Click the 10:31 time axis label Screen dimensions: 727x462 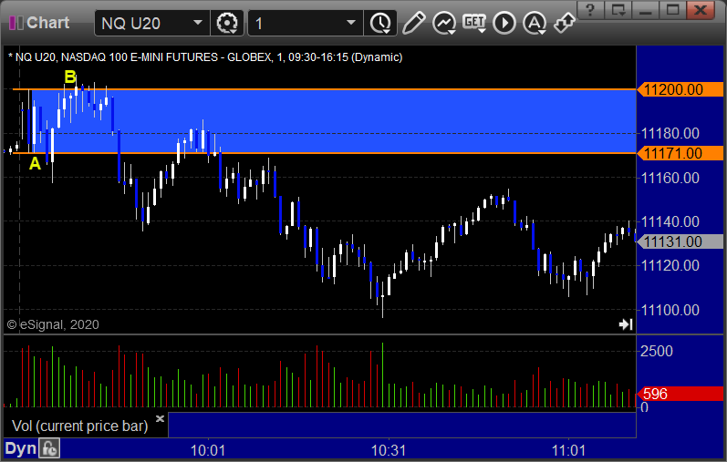[x=389, y=450]
